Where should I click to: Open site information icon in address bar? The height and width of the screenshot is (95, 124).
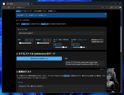(14, 8)
